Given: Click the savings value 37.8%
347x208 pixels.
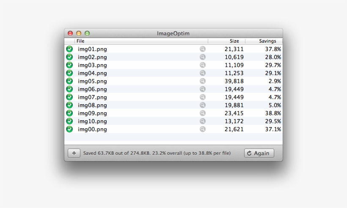Looking at the screenshot, I should 273,49.
